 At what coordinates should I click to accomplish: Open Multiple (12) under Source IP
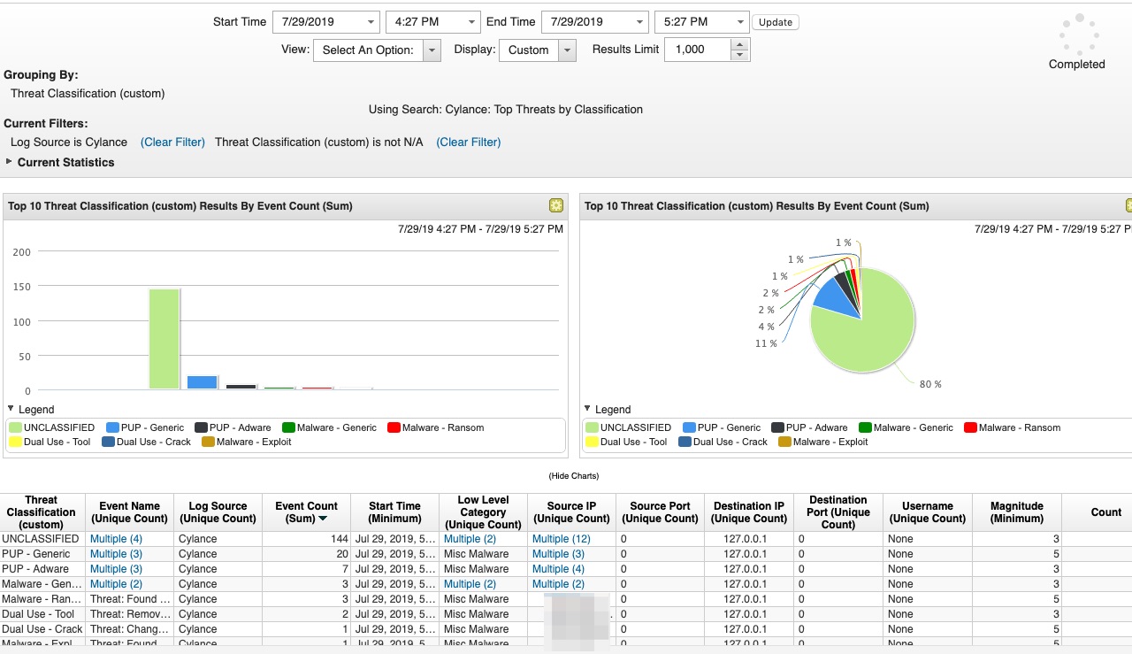562,538
